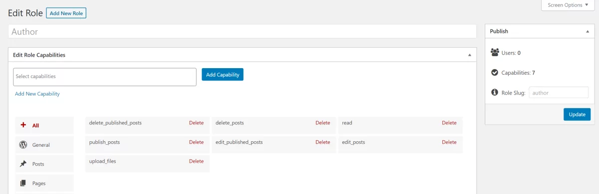599x194 pixels.
Task: Click the Add Capability button
Action: 223,75
